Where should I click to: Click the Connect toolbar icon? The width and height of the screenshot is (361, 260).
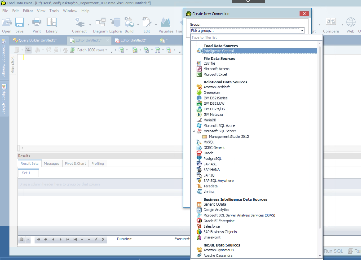[x=79, y=25]
